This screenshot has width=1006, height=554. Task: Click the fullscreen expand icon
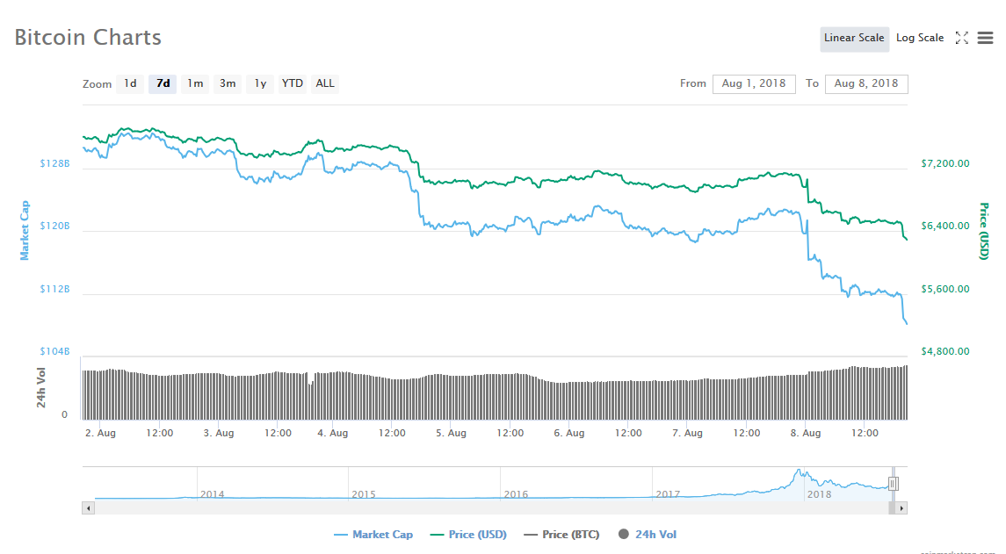(x=961, y=38)
